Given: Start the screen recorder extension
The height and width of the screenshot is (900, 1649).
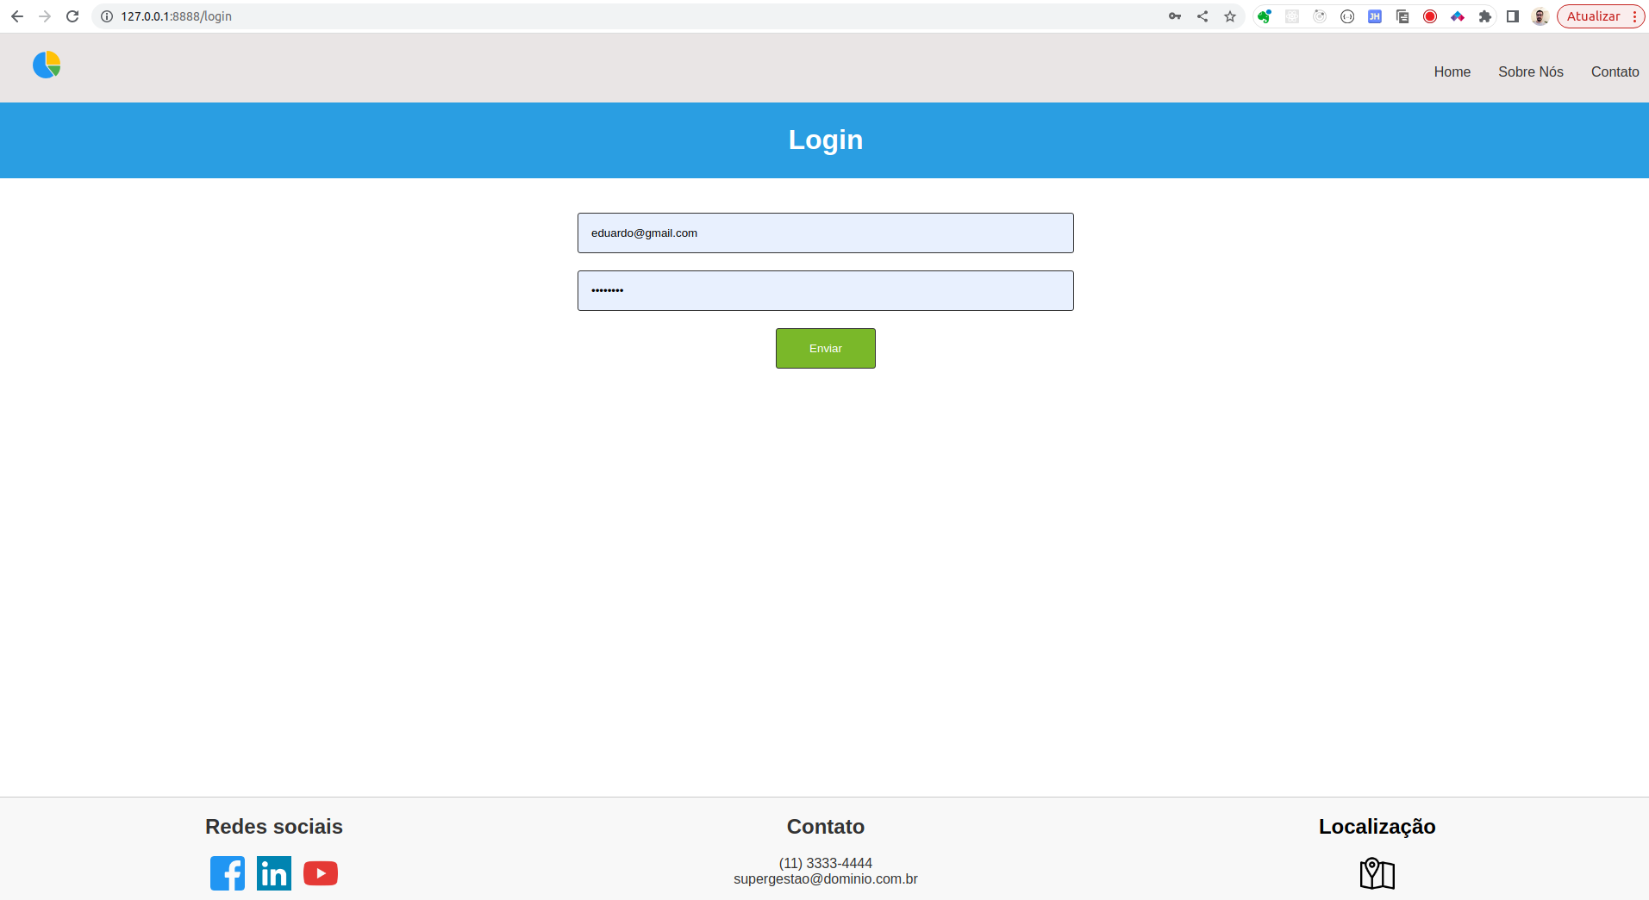Looking at the screenshot, I should point(1430,16).
